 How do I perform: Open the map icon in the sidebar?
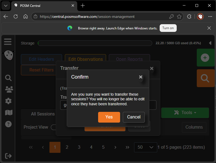coord(9,112)
